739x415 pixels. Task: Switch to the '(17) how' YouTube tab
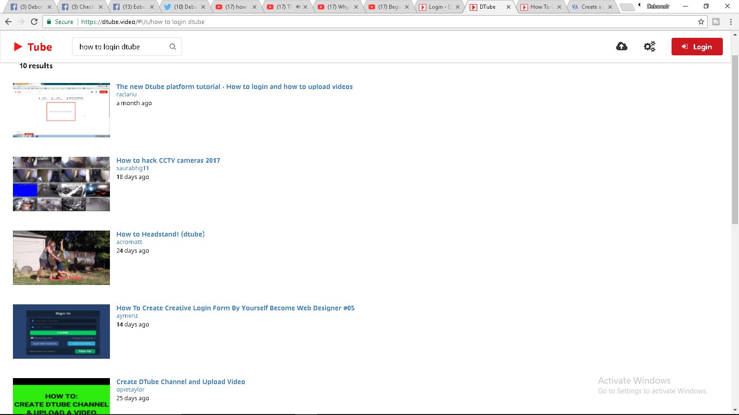tap(236, 7)
